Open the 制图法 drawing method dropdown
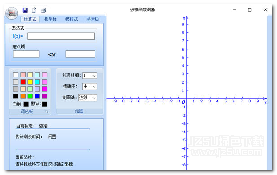The height and width of the screenshot is (175, 277). (x=88, y=98)
